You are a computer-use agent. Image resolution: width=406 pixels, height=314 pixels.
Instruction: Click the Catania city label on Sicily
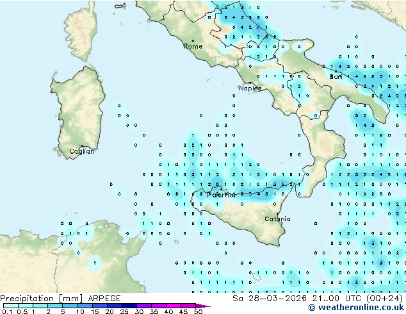pyautogui.click(x=277, y=219)
